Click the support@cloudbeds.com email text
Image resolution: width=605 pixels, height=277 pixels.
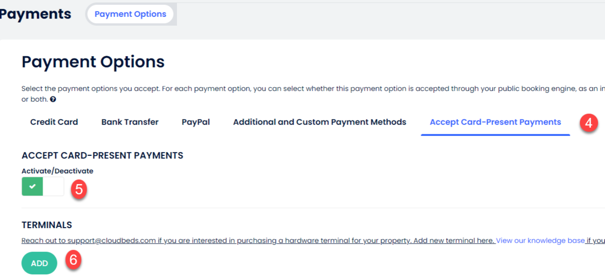point(111,241)
